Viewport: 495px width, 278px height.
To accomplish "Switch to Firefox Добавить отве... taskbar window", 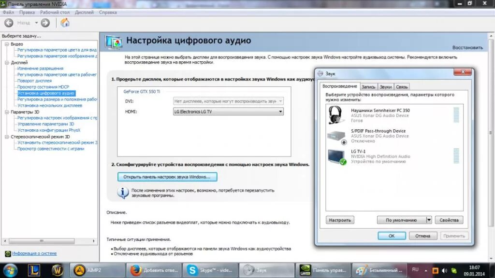I will [154, 270].
